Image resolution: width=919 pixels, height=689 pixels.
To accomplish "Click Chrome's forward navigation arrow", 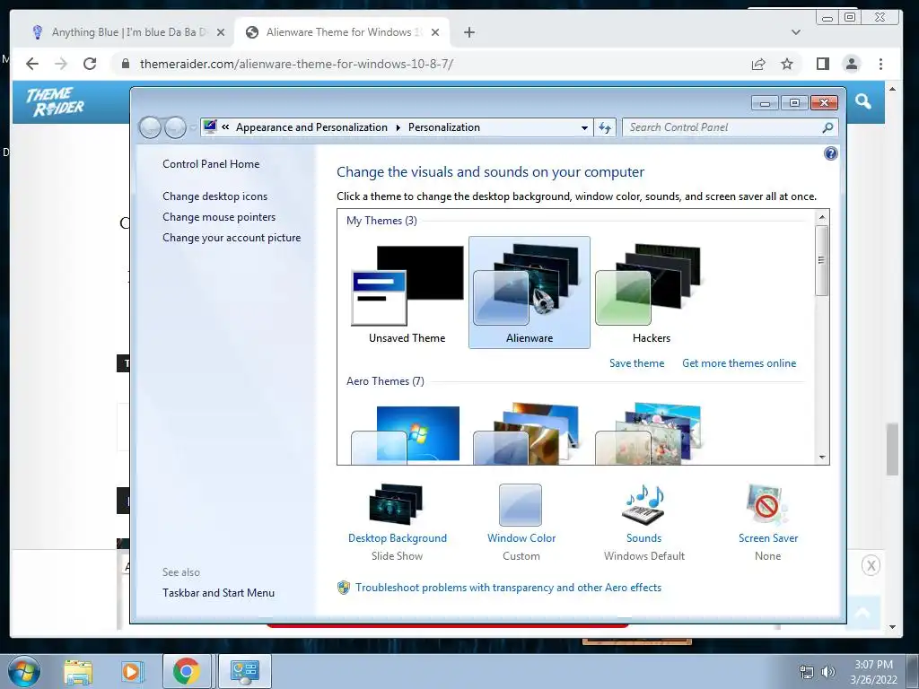I will pyautogui.click(x=61, y=64).
